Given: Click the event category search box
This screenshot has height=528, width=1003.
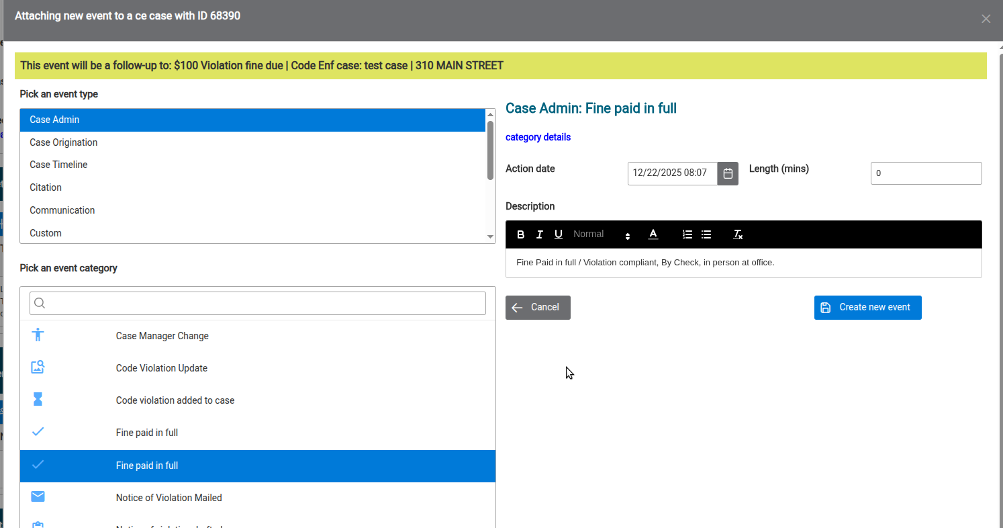Looking at the screenshot, I should (258, 304).
